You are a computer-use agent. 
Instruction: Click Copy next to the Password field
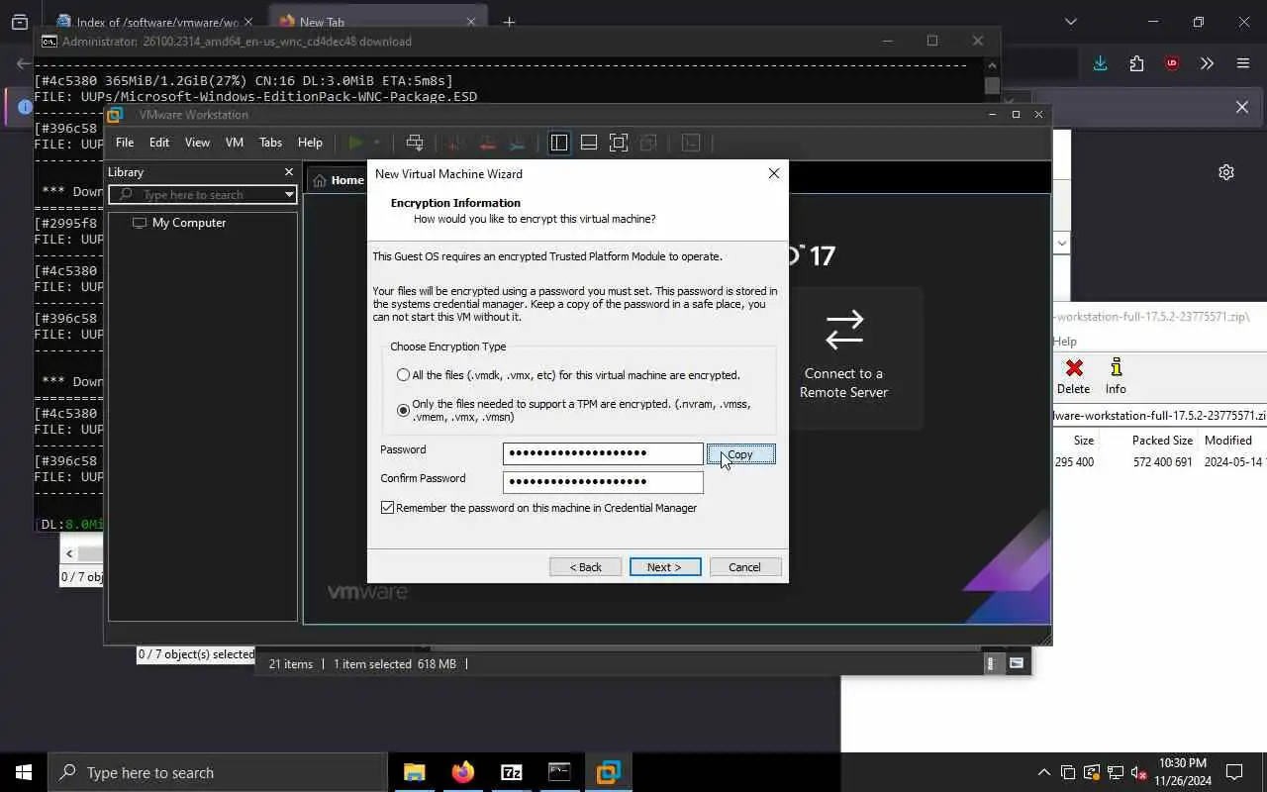(x=740, y=454)
